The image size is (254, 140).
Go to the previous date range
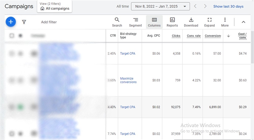[x=196, y=6]
